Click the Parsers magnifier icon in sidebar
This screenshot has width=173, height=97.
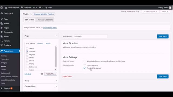click(x=2, y=41)
